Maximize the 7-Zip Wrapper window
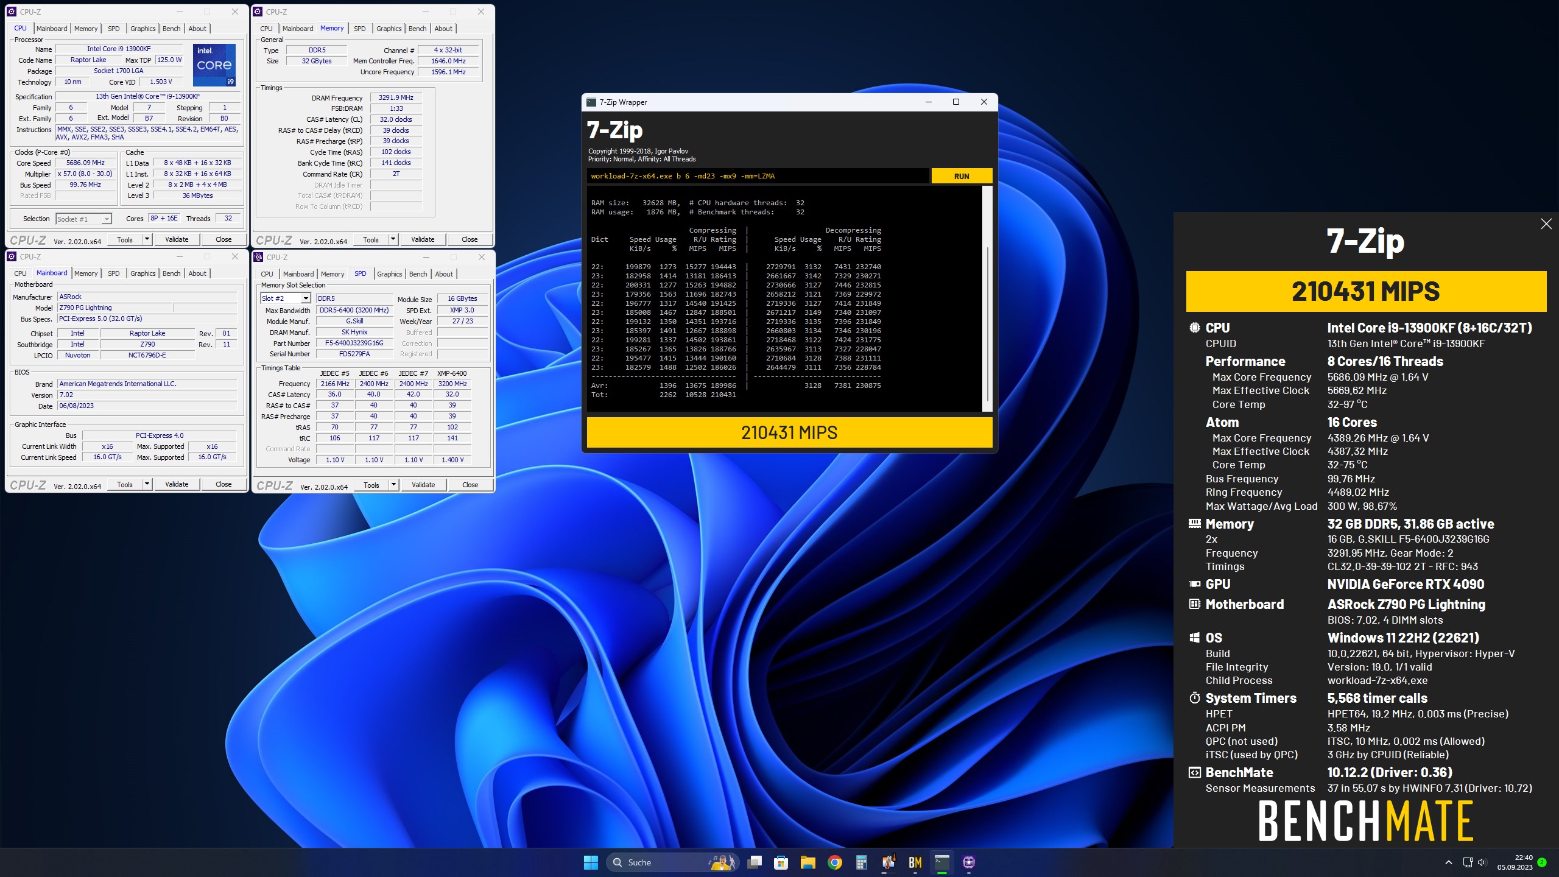Image resolution: width=1559 pixels, height=877 pixels. click(x=956, y=102)
